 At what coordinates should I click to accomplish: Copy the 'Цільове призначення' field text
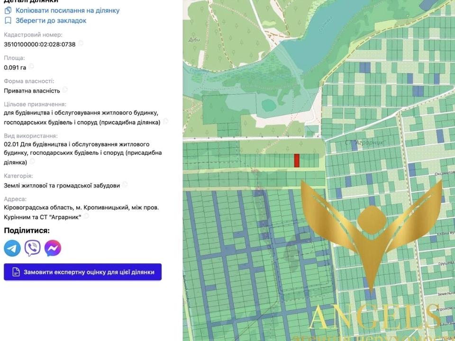165,121
